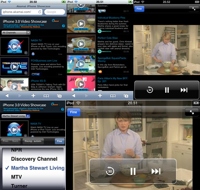Viewport: 200px width, 190px height.
Task: Reload the iphone.akamai.com page
Action: pos(40,12)
